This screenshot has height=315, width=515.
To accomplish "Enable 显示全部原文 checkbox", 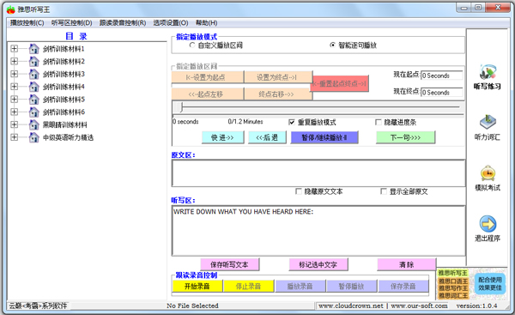I will point(384,191).
